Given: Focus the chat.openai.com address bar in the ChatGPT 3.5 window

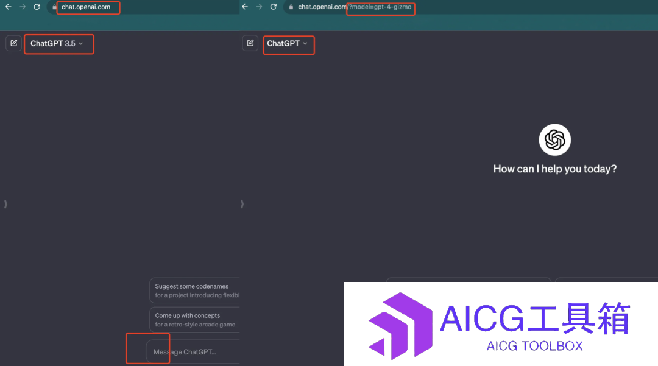Looking at the screenshot, I should 143,7.
